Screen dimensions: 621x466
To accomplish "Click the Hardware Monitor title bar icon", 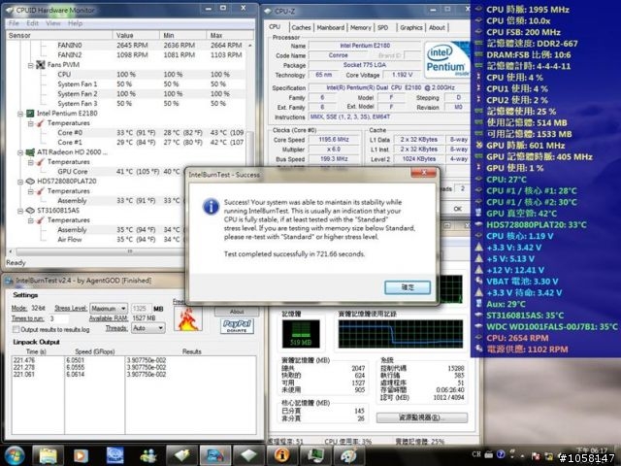I will 10,10.
